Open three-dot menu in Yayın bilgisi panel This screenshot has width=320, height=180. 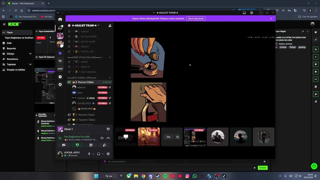tap(307, 31)
